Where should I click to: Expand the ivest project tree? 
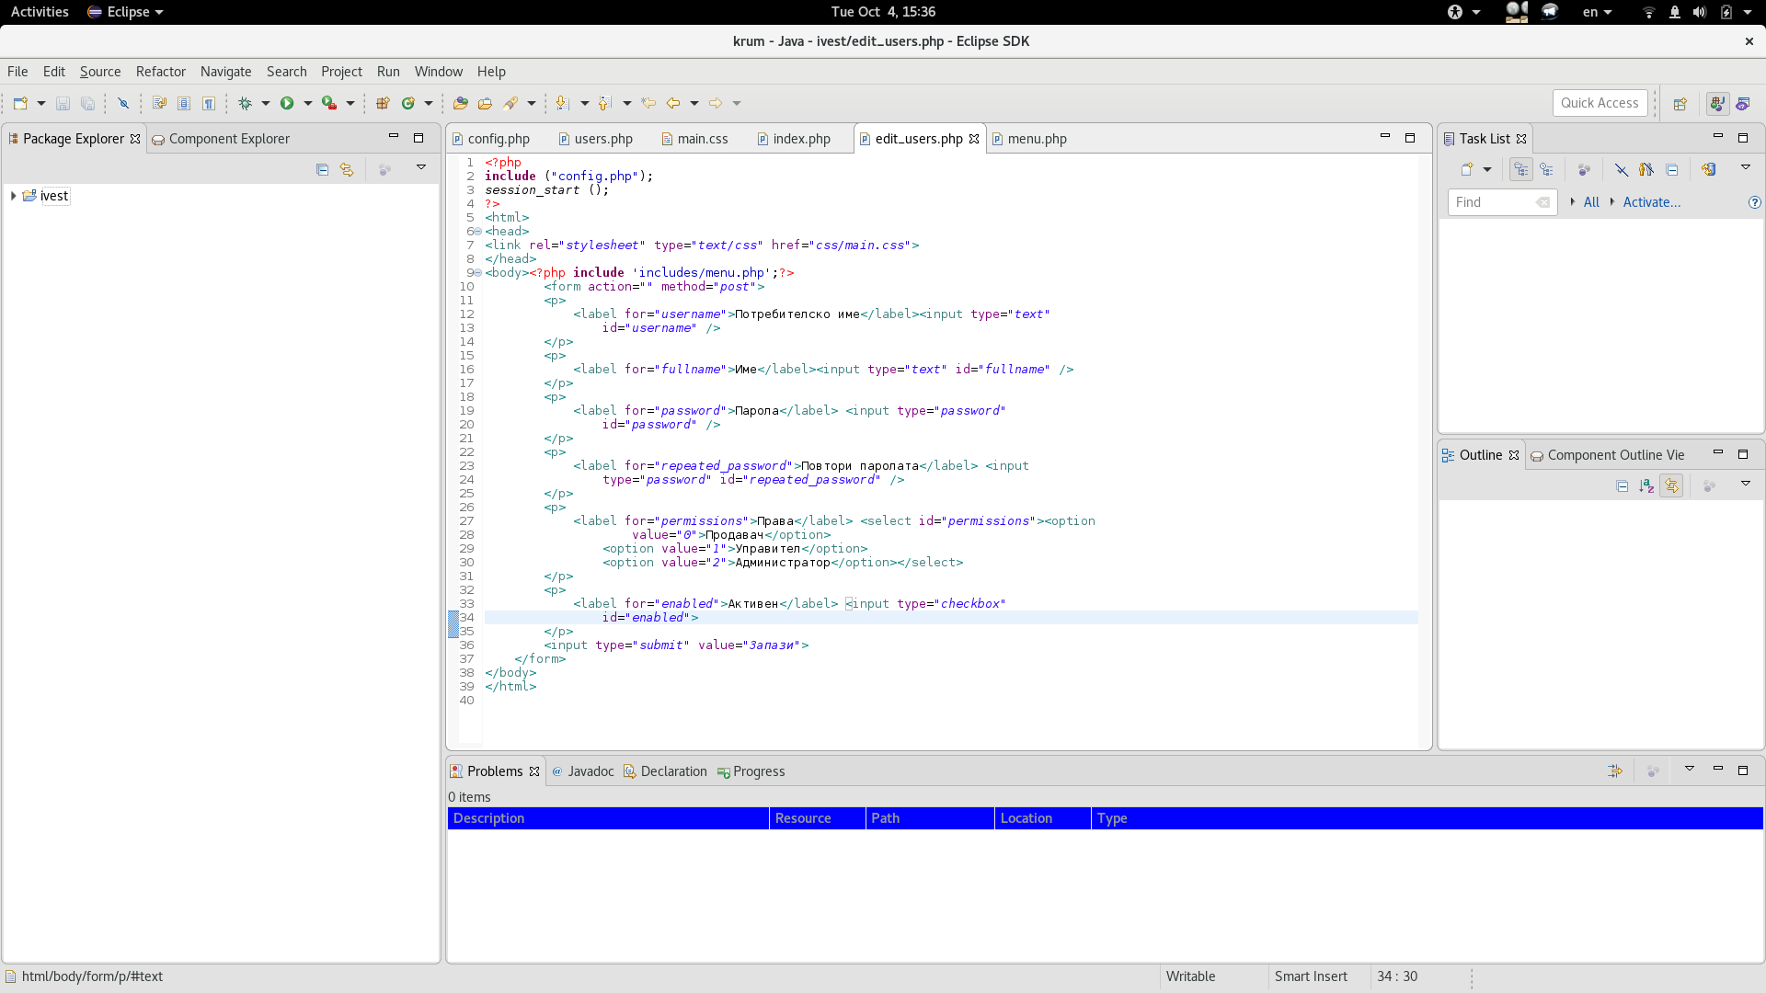pyautogui.click(x=13, y=196)
